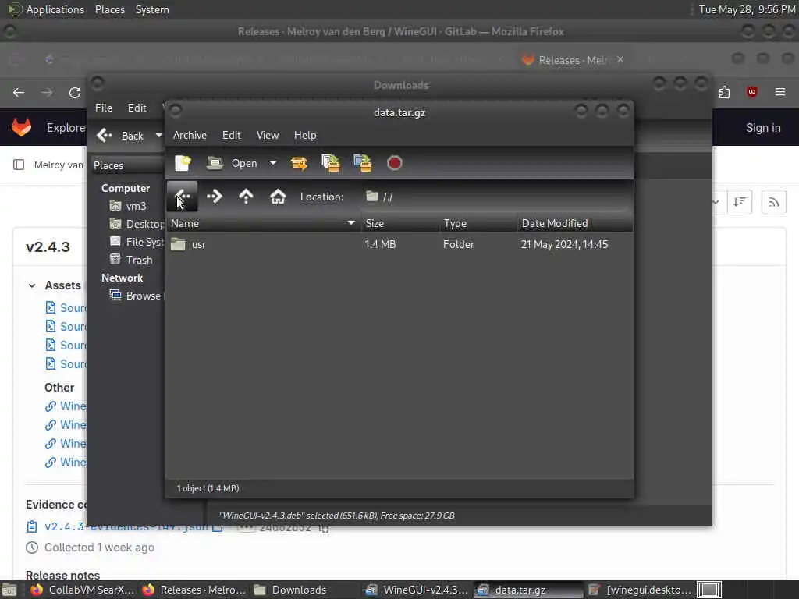Go to archive home location
The width and height of the screenshot is (799, 599).
click(x=278, y=197)
